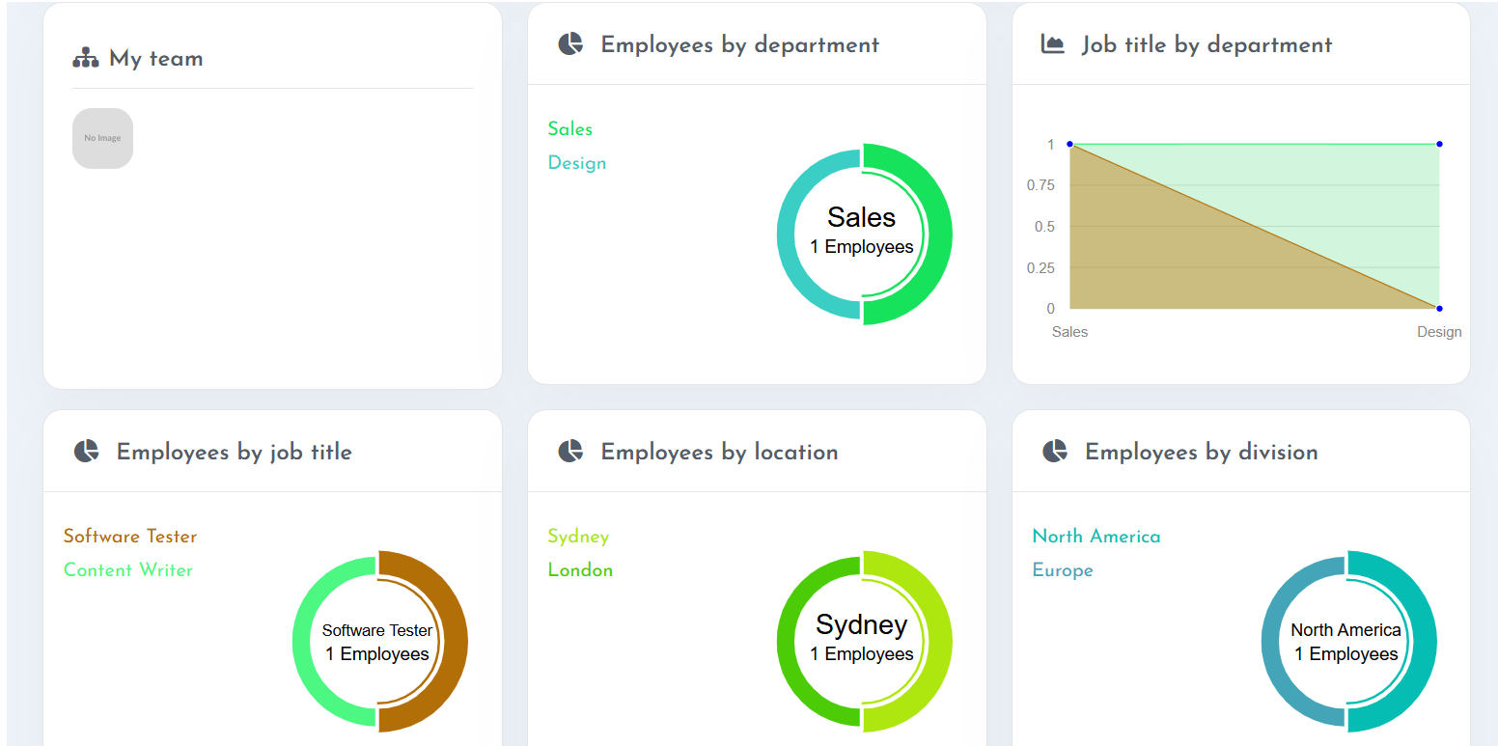Click the Job title by department chart icon
The height and width of the screenshot is (746, 1498).
(x=1052, y=44)
